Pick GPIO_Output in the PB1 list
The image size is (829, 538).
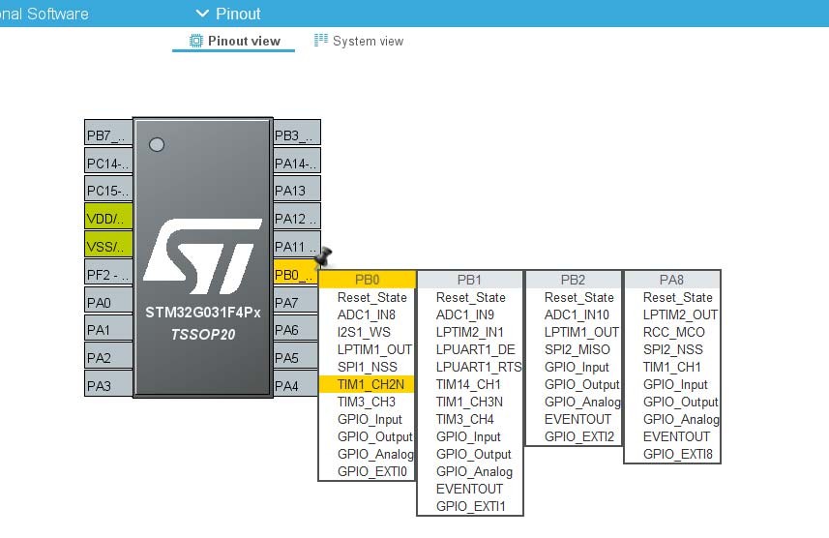point(473,454)
